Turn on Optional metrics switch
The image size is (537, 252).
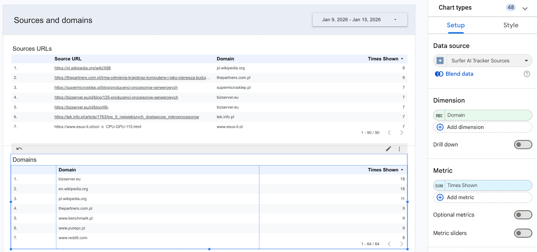point(523,215)
